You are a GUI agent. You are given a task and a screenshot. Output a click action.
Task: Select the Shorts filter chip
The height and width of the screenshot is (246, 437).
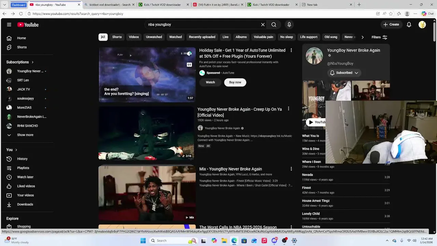117,37
